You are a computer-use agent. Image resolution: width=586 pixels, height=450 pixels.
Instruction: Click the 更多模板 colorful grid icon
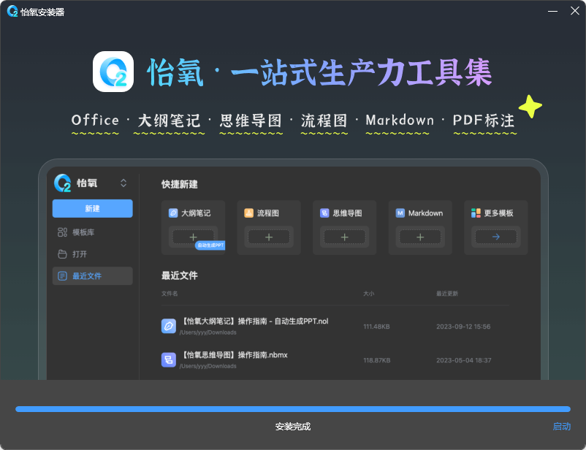pyautogui.click(x=476, y=213)
